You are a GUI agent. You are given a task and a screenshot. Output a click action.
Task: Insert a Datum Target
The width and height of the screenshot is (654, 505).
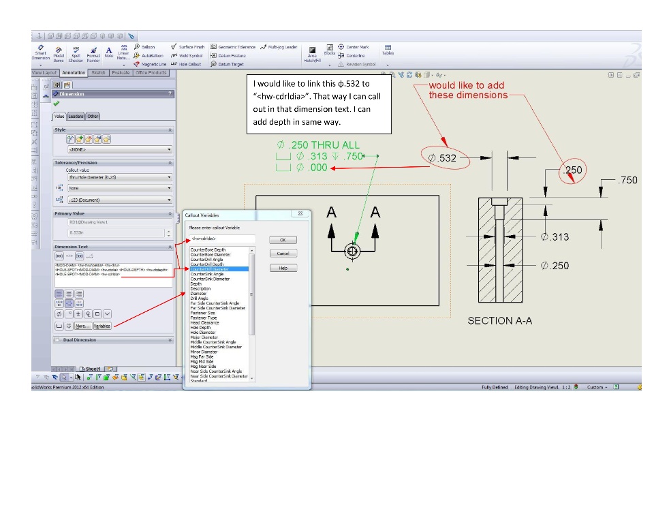(227, 64)
